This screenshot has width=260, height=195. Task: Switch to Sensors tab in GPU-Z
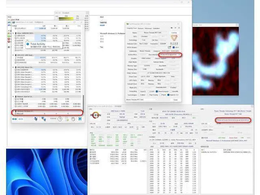pos(141,28)
